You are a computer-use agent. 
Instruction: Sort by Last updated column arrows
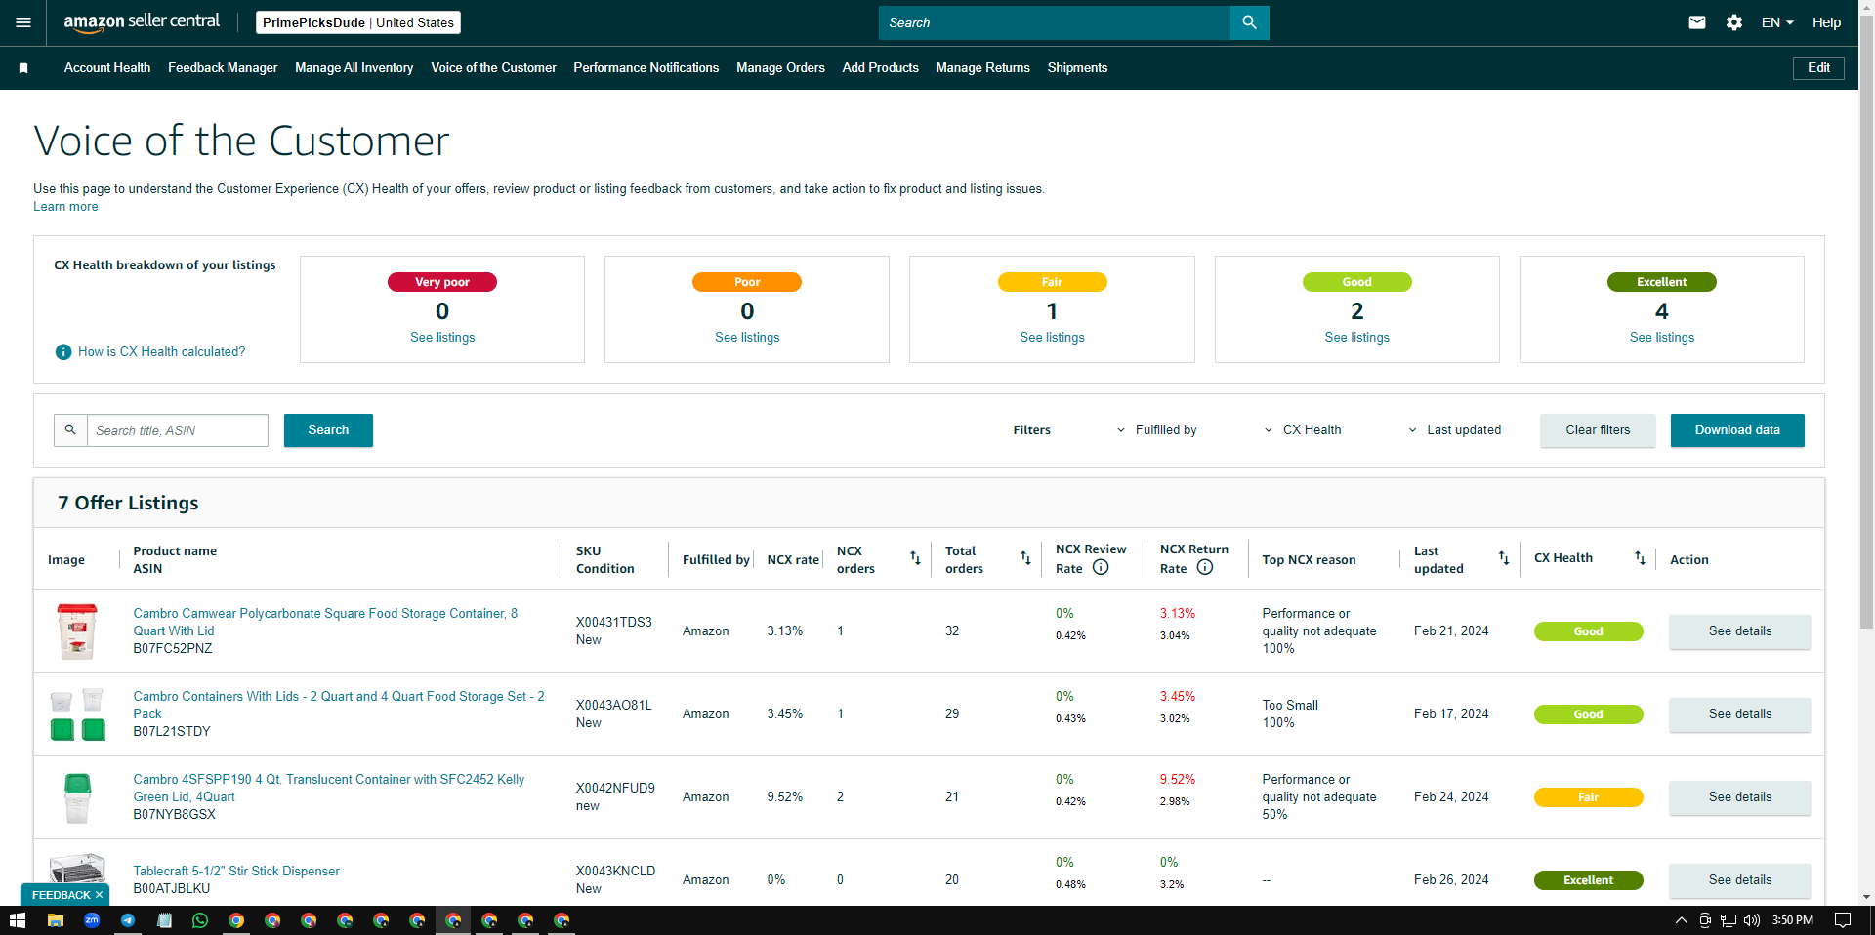(1504, 558)
